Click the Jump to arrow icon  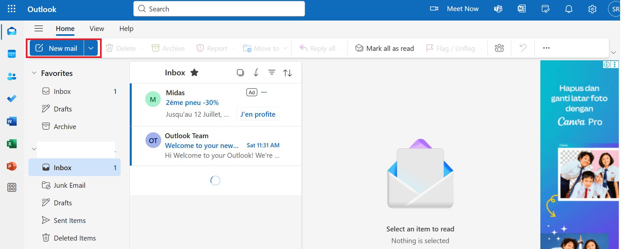click(256, 73)
